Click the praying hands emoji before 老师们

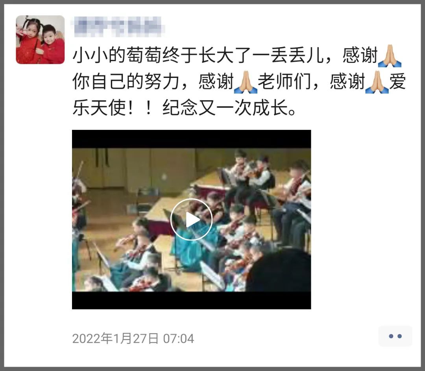[x=246, y=82]
